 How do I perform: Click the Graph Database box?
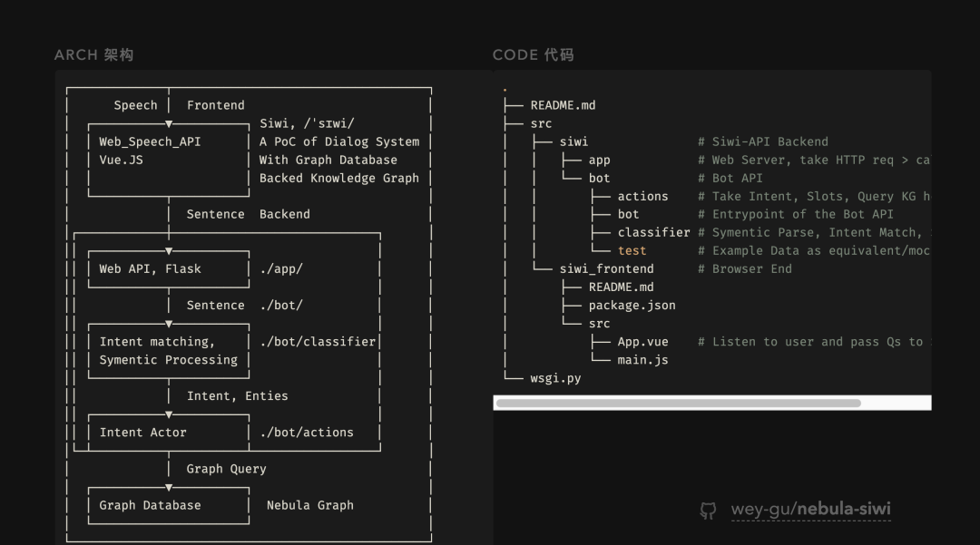coord(168,505)
